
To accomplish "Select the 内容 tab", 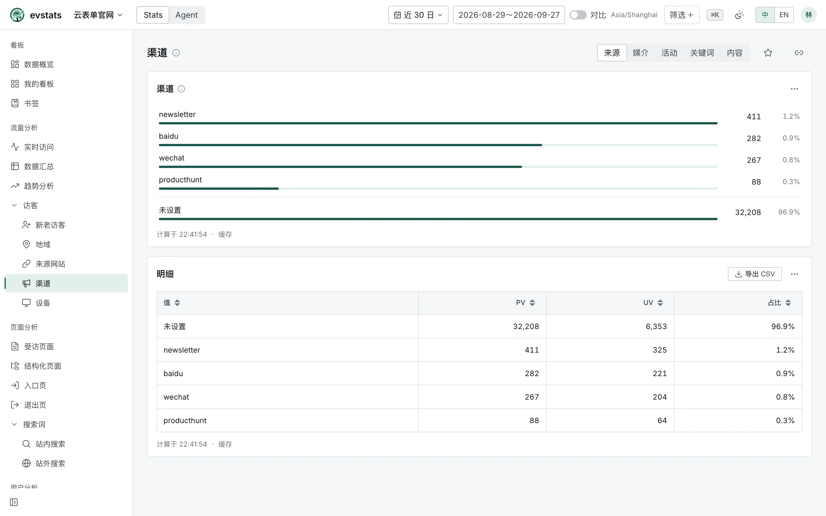I will [x=735, y=53].
